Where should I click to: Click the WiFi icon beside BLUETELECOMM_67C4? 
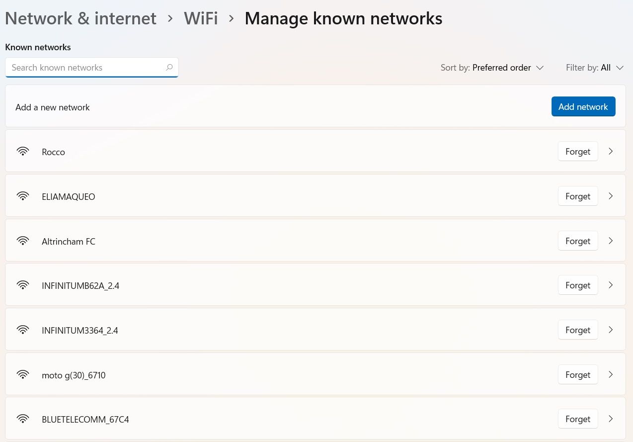point(23,419)
